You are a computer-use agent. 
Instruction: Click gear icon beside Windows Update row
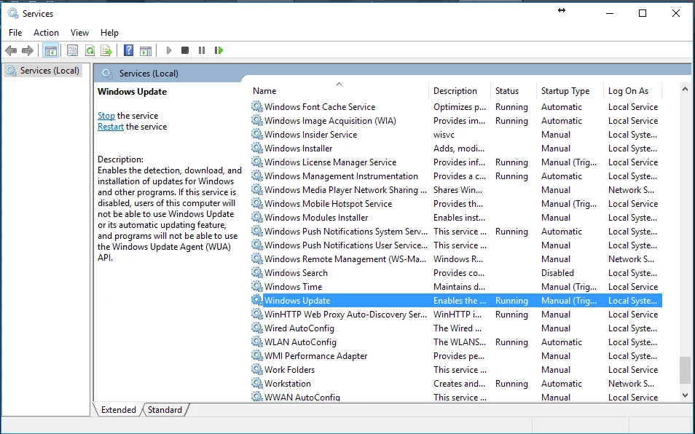tap(256, 300)
